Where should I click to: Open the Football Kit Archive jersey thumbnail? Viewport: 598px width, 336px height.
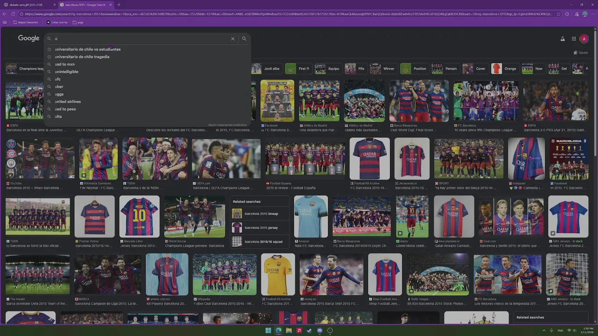(x=370, y=159)
